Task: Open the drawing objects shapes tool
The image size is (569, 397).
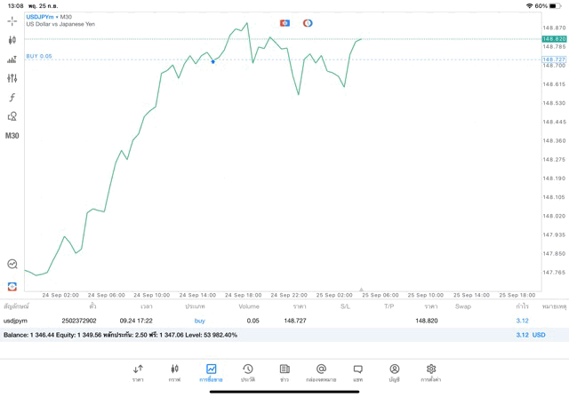Action: [x=12, y=116]
